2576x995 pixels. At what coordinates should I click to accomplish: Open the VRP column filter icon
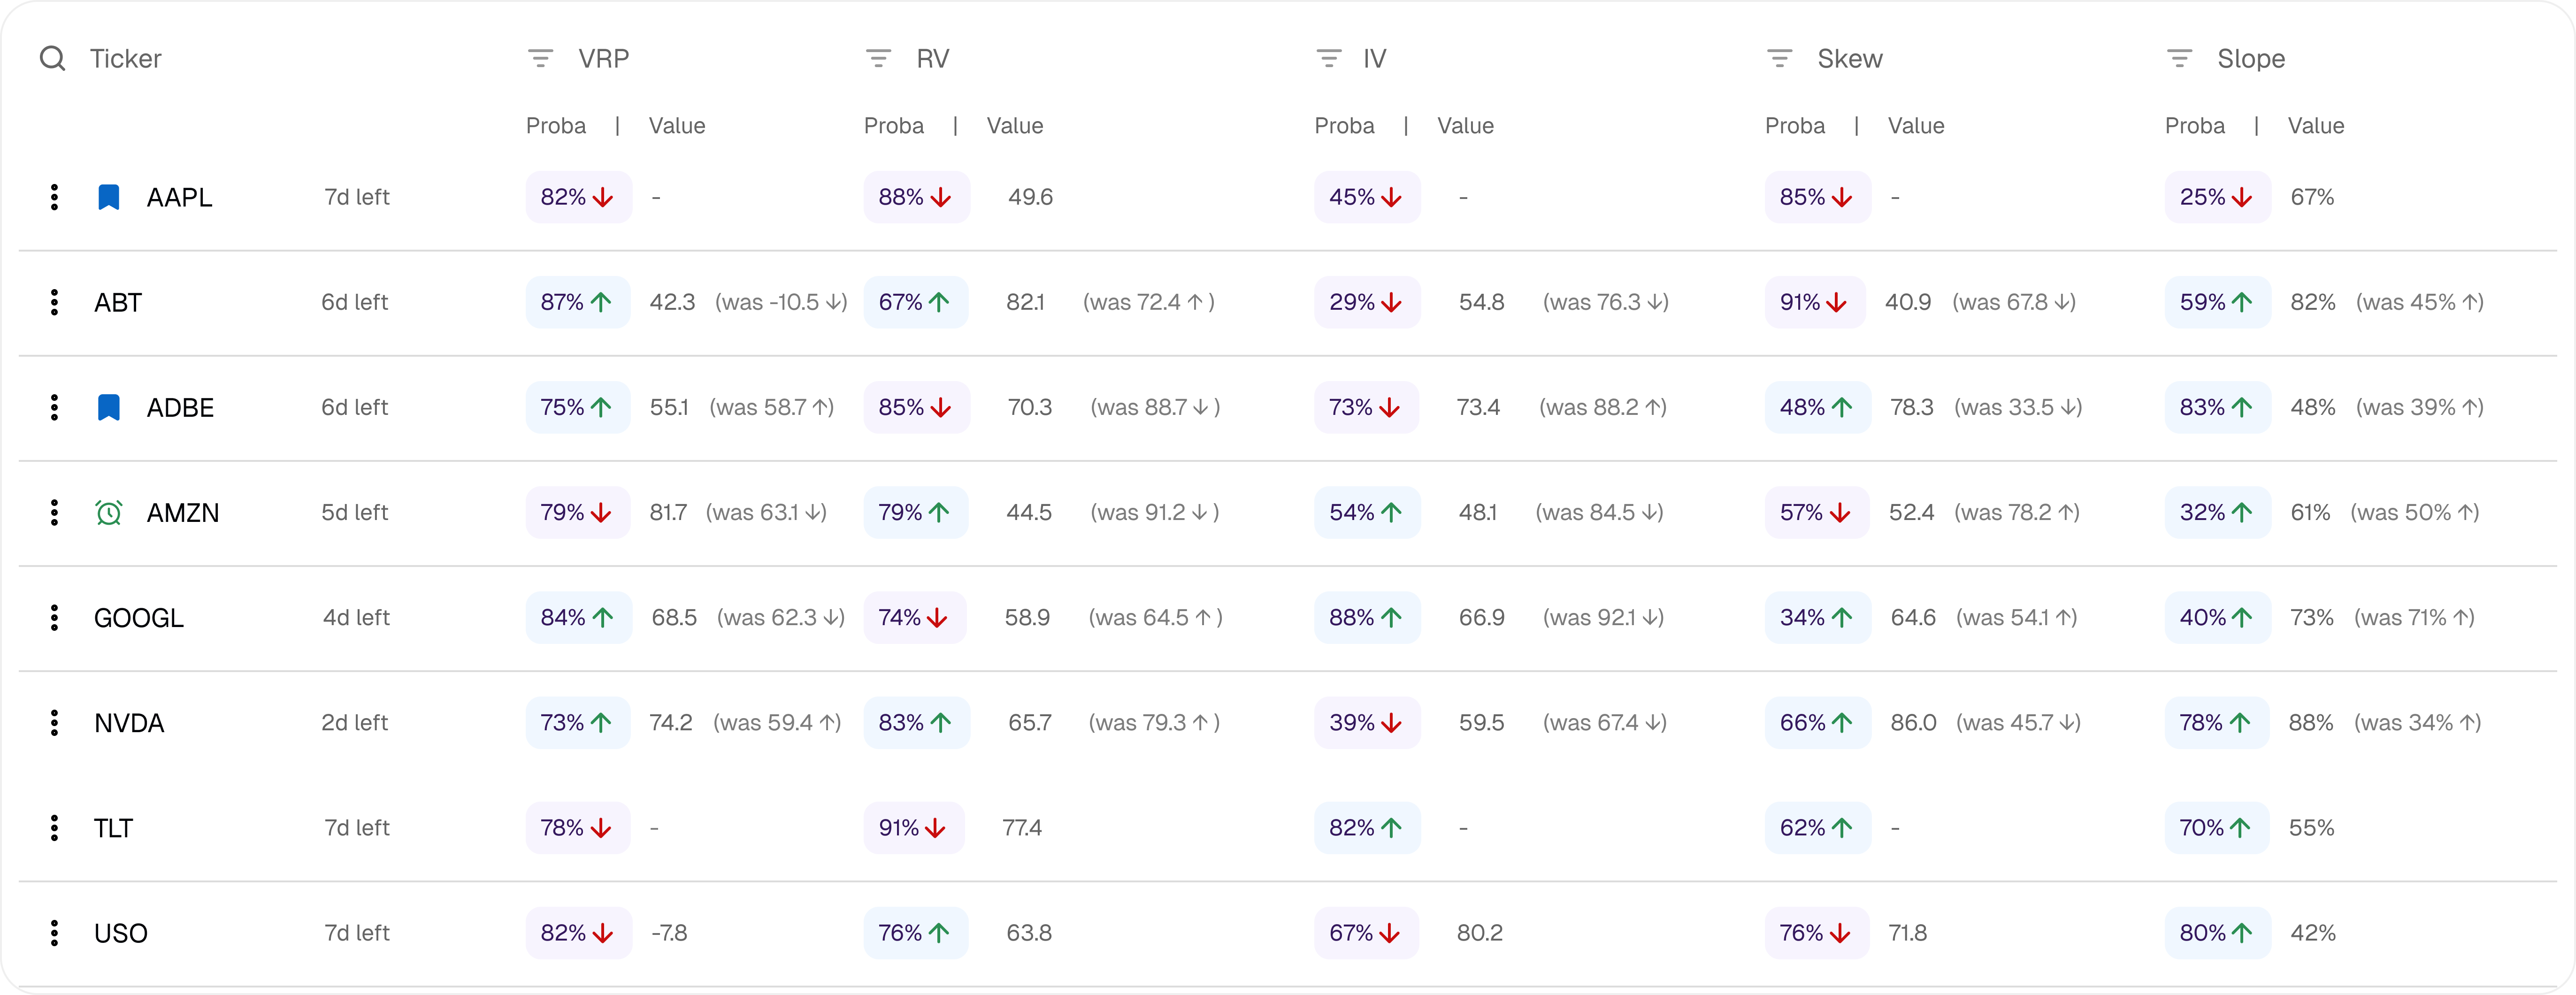[x=540, y=59]
